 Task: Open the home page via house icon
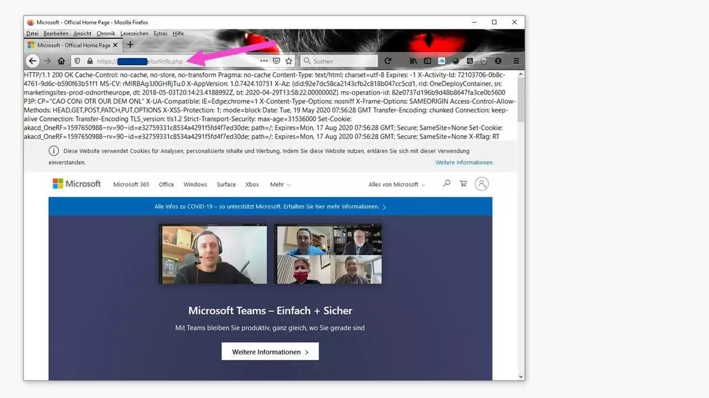[x=61, y=61]
